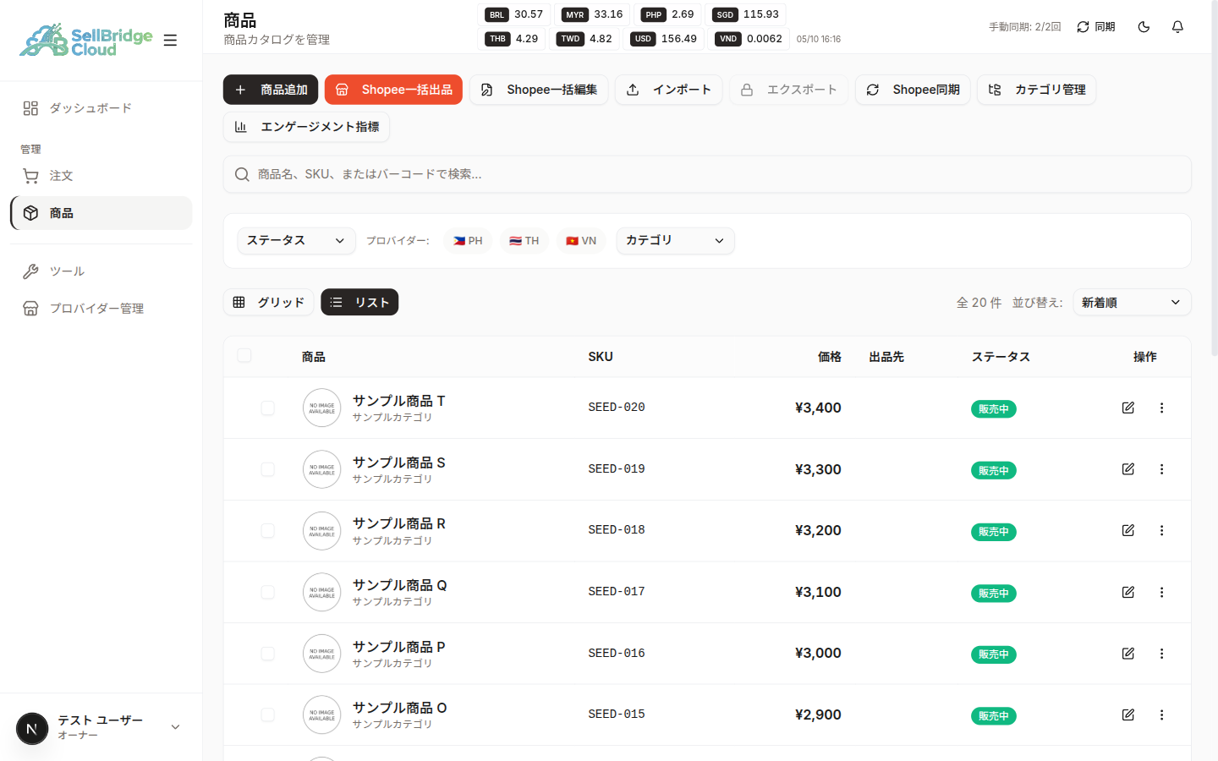Check the box for サンプル商品 Q

(x=267, y=593)
